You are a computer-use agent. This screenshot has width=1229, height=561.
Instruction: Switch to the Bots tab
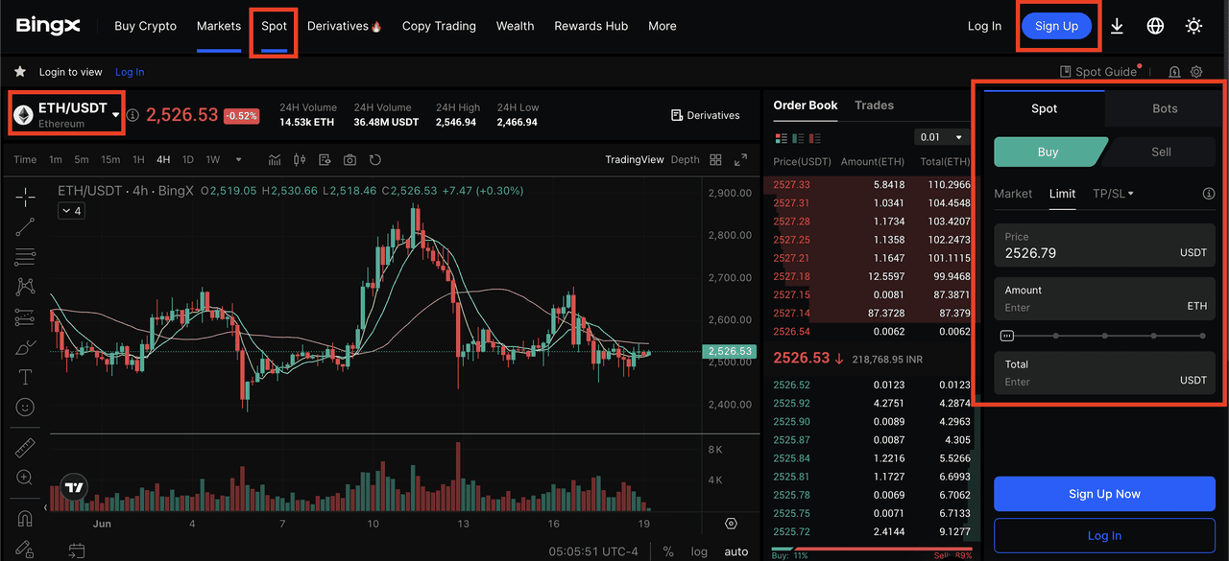click(1165, 108)
